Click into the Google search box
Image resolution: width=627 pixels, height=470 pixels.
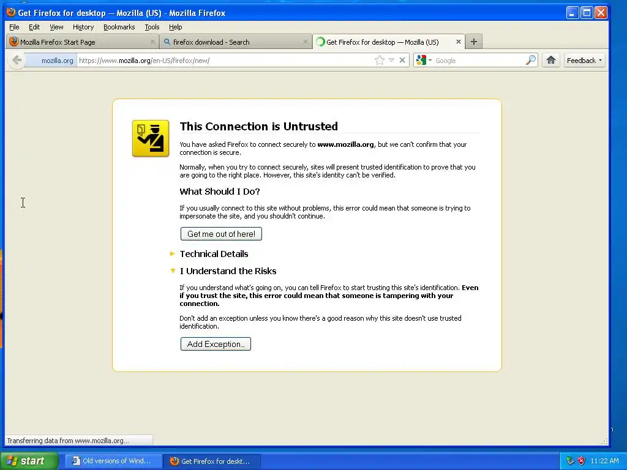point(479,61)
